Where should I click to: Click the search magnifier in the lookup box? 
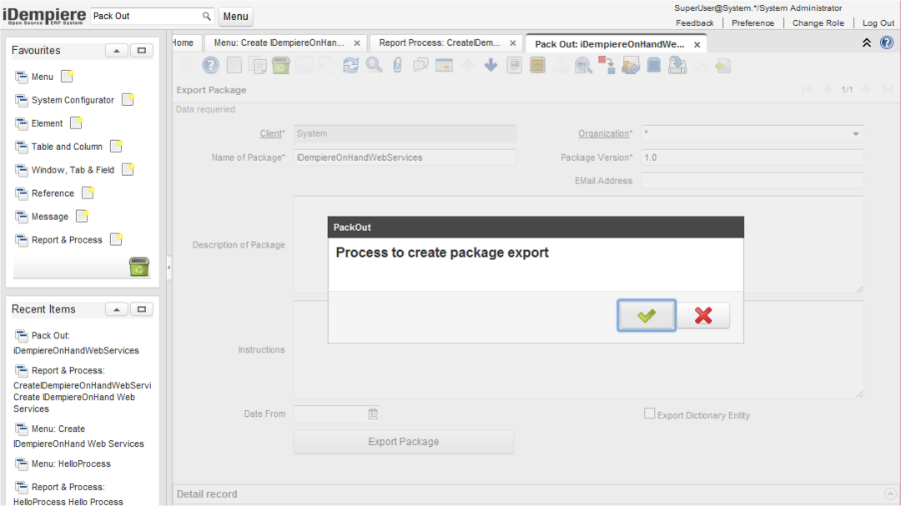click(x=207, y=16)
